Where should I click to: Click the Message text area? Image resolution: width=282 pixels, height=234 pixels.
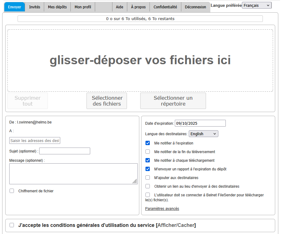tap(73, 174)
